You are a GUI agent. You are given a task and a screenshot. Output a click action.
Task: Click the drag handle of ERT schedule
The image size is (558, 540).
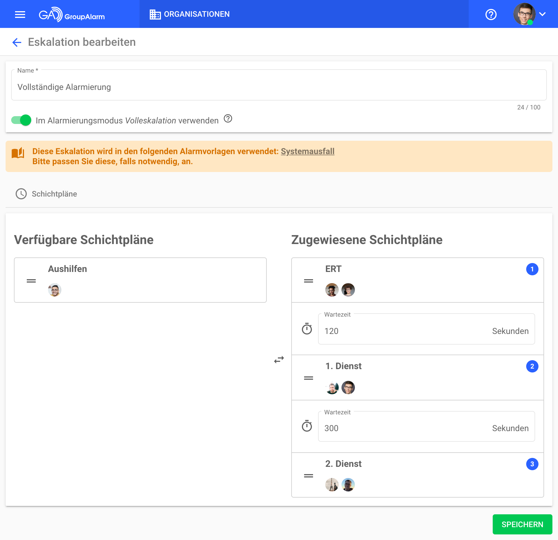(308, 281)
